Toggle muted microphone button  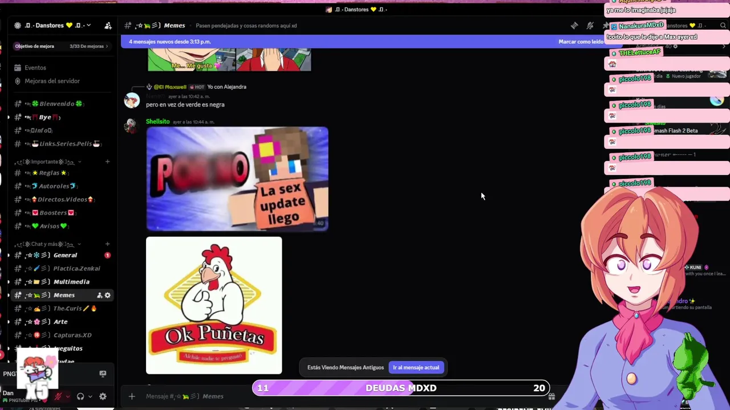(x=58, y=396)
